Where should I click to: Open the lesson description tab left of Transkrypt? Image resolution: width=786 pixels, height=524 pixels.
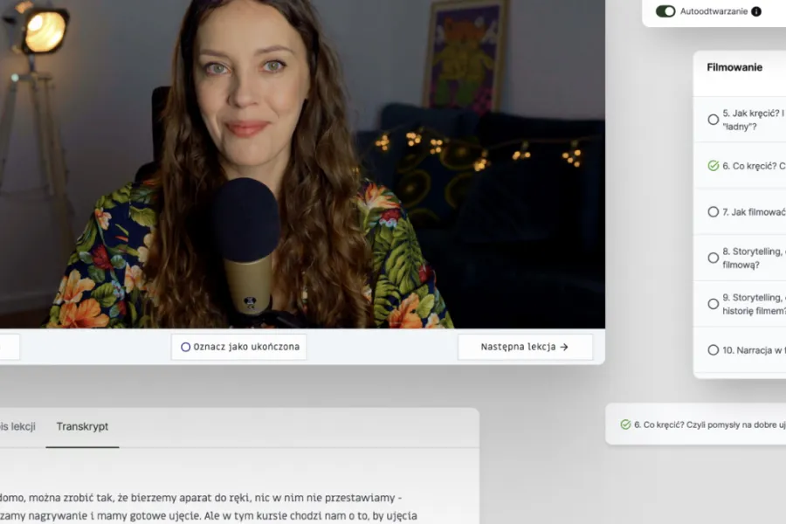[17, 427]
